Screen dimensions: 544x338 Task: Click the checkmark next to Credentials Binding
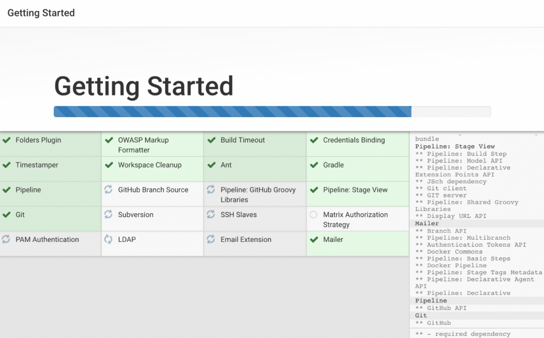click(314, 140)
